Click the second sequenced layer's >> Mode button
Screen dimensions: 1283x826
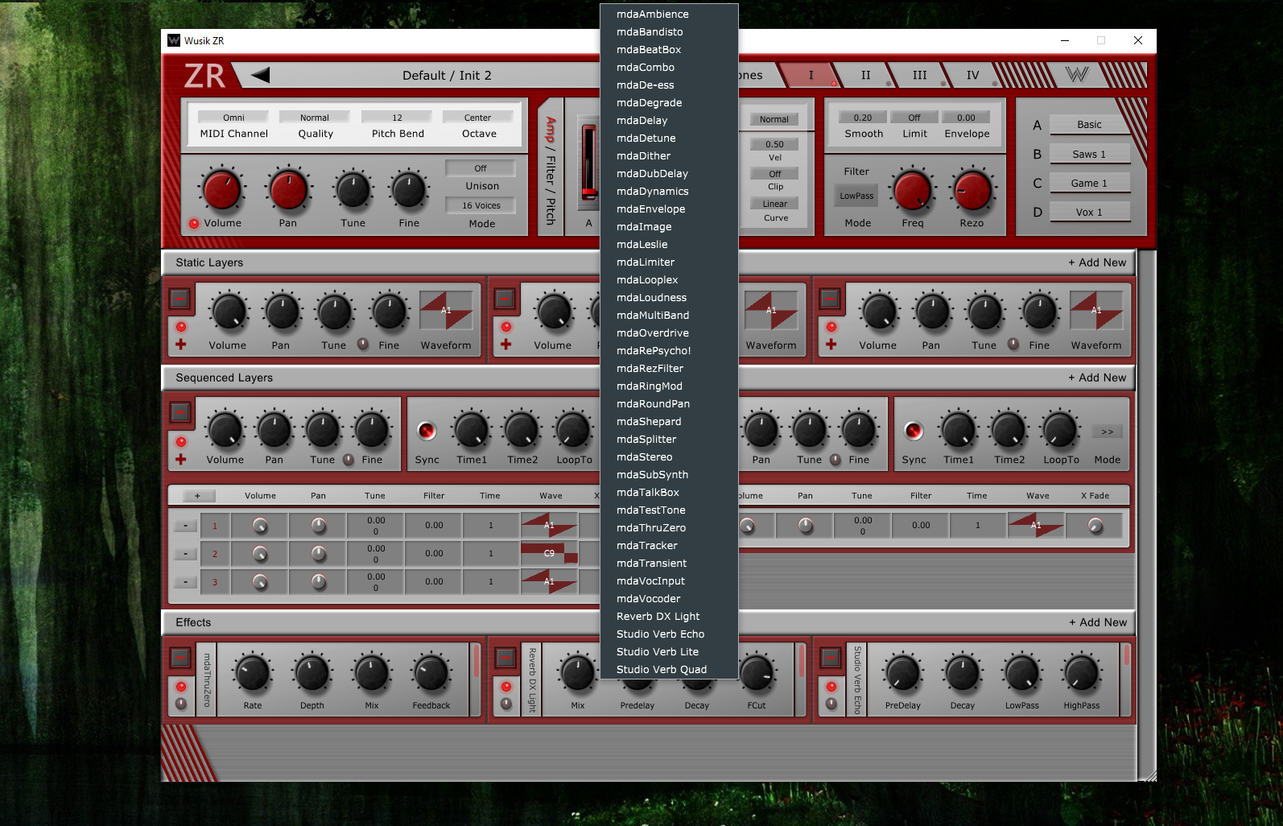point(1108,432)
